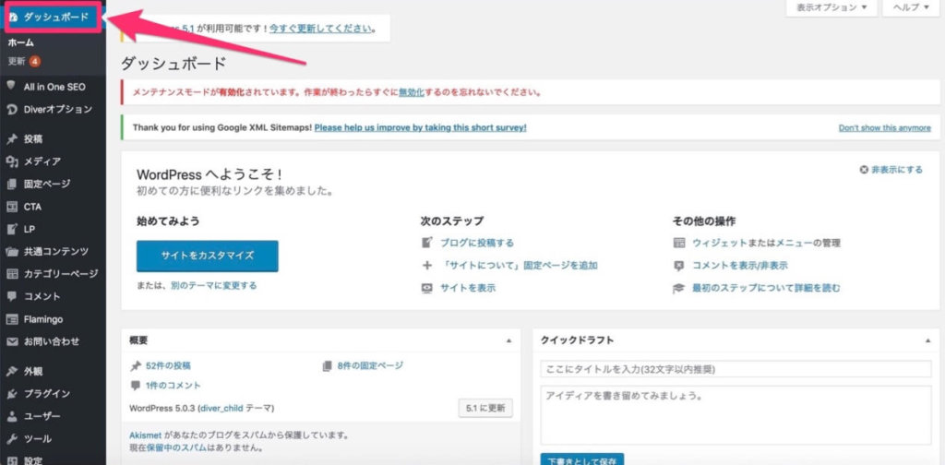
Task: Click the ウィジェットまたはメニューの管理 link
Action: 766,243
